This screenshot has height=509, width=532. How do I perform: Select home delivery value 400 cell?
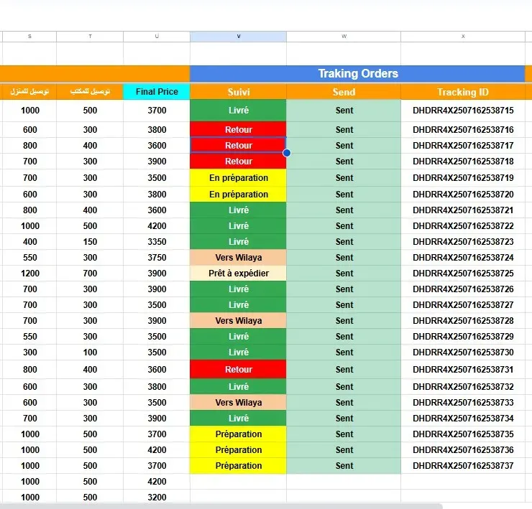click(x=29, y=242)
